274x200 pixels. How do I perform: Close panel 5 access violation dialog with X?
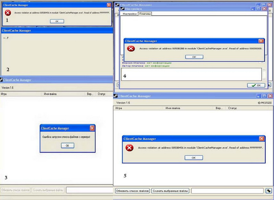point(262,139)
